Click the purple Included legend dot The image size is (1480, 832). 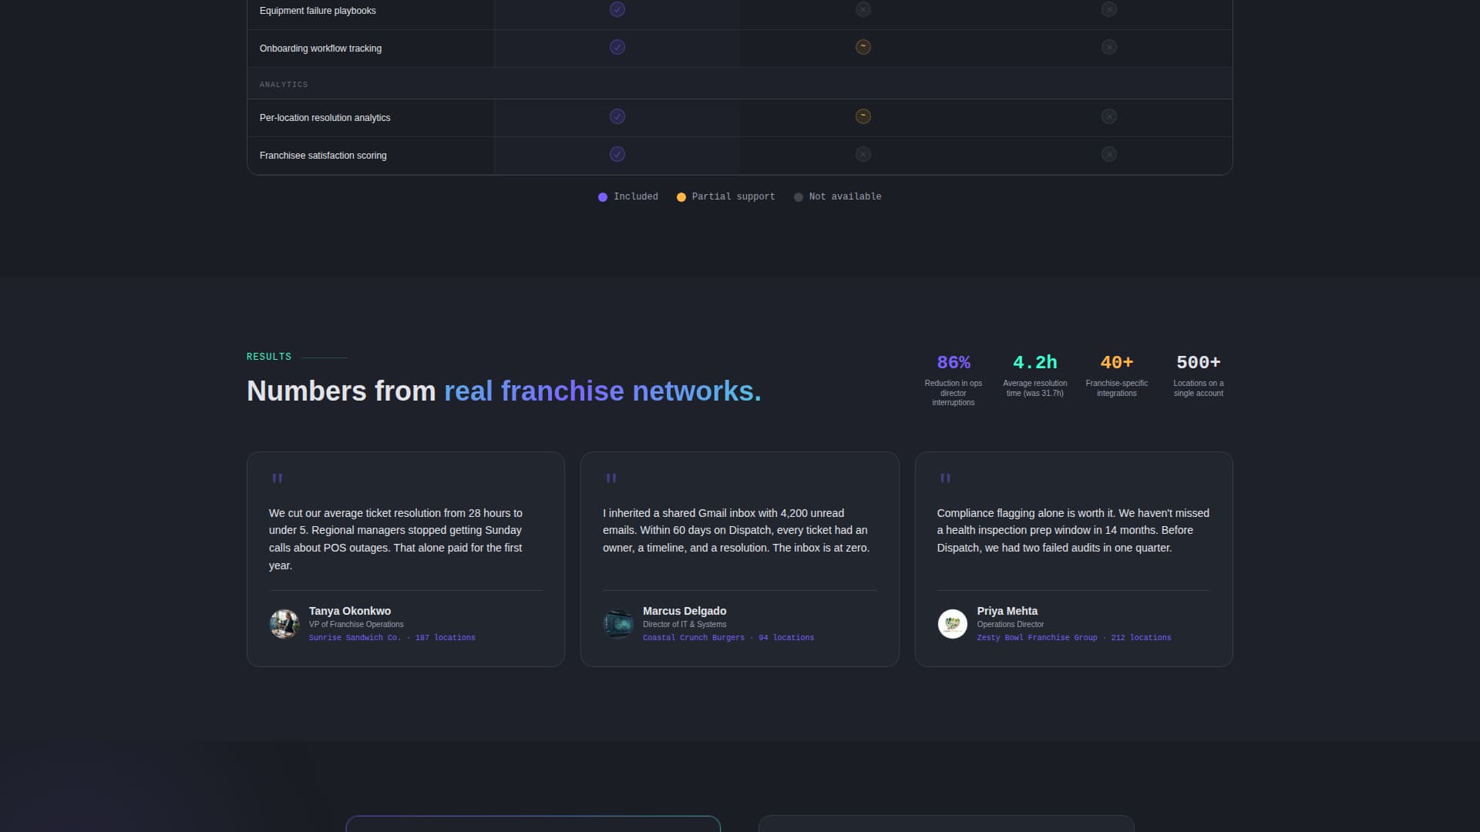point(603,197)
